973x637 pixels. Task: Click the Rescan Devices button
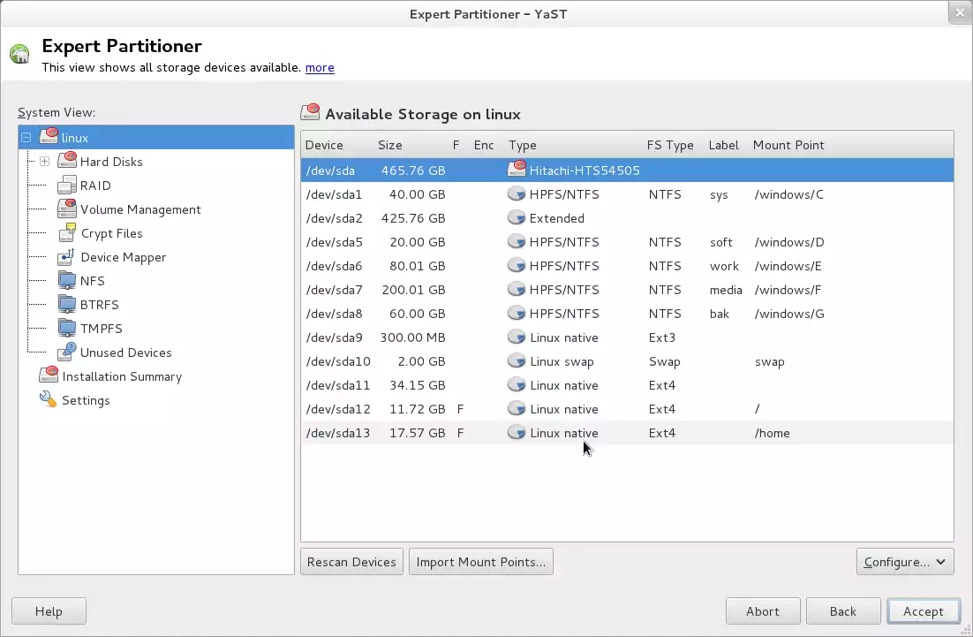[351, 562]
